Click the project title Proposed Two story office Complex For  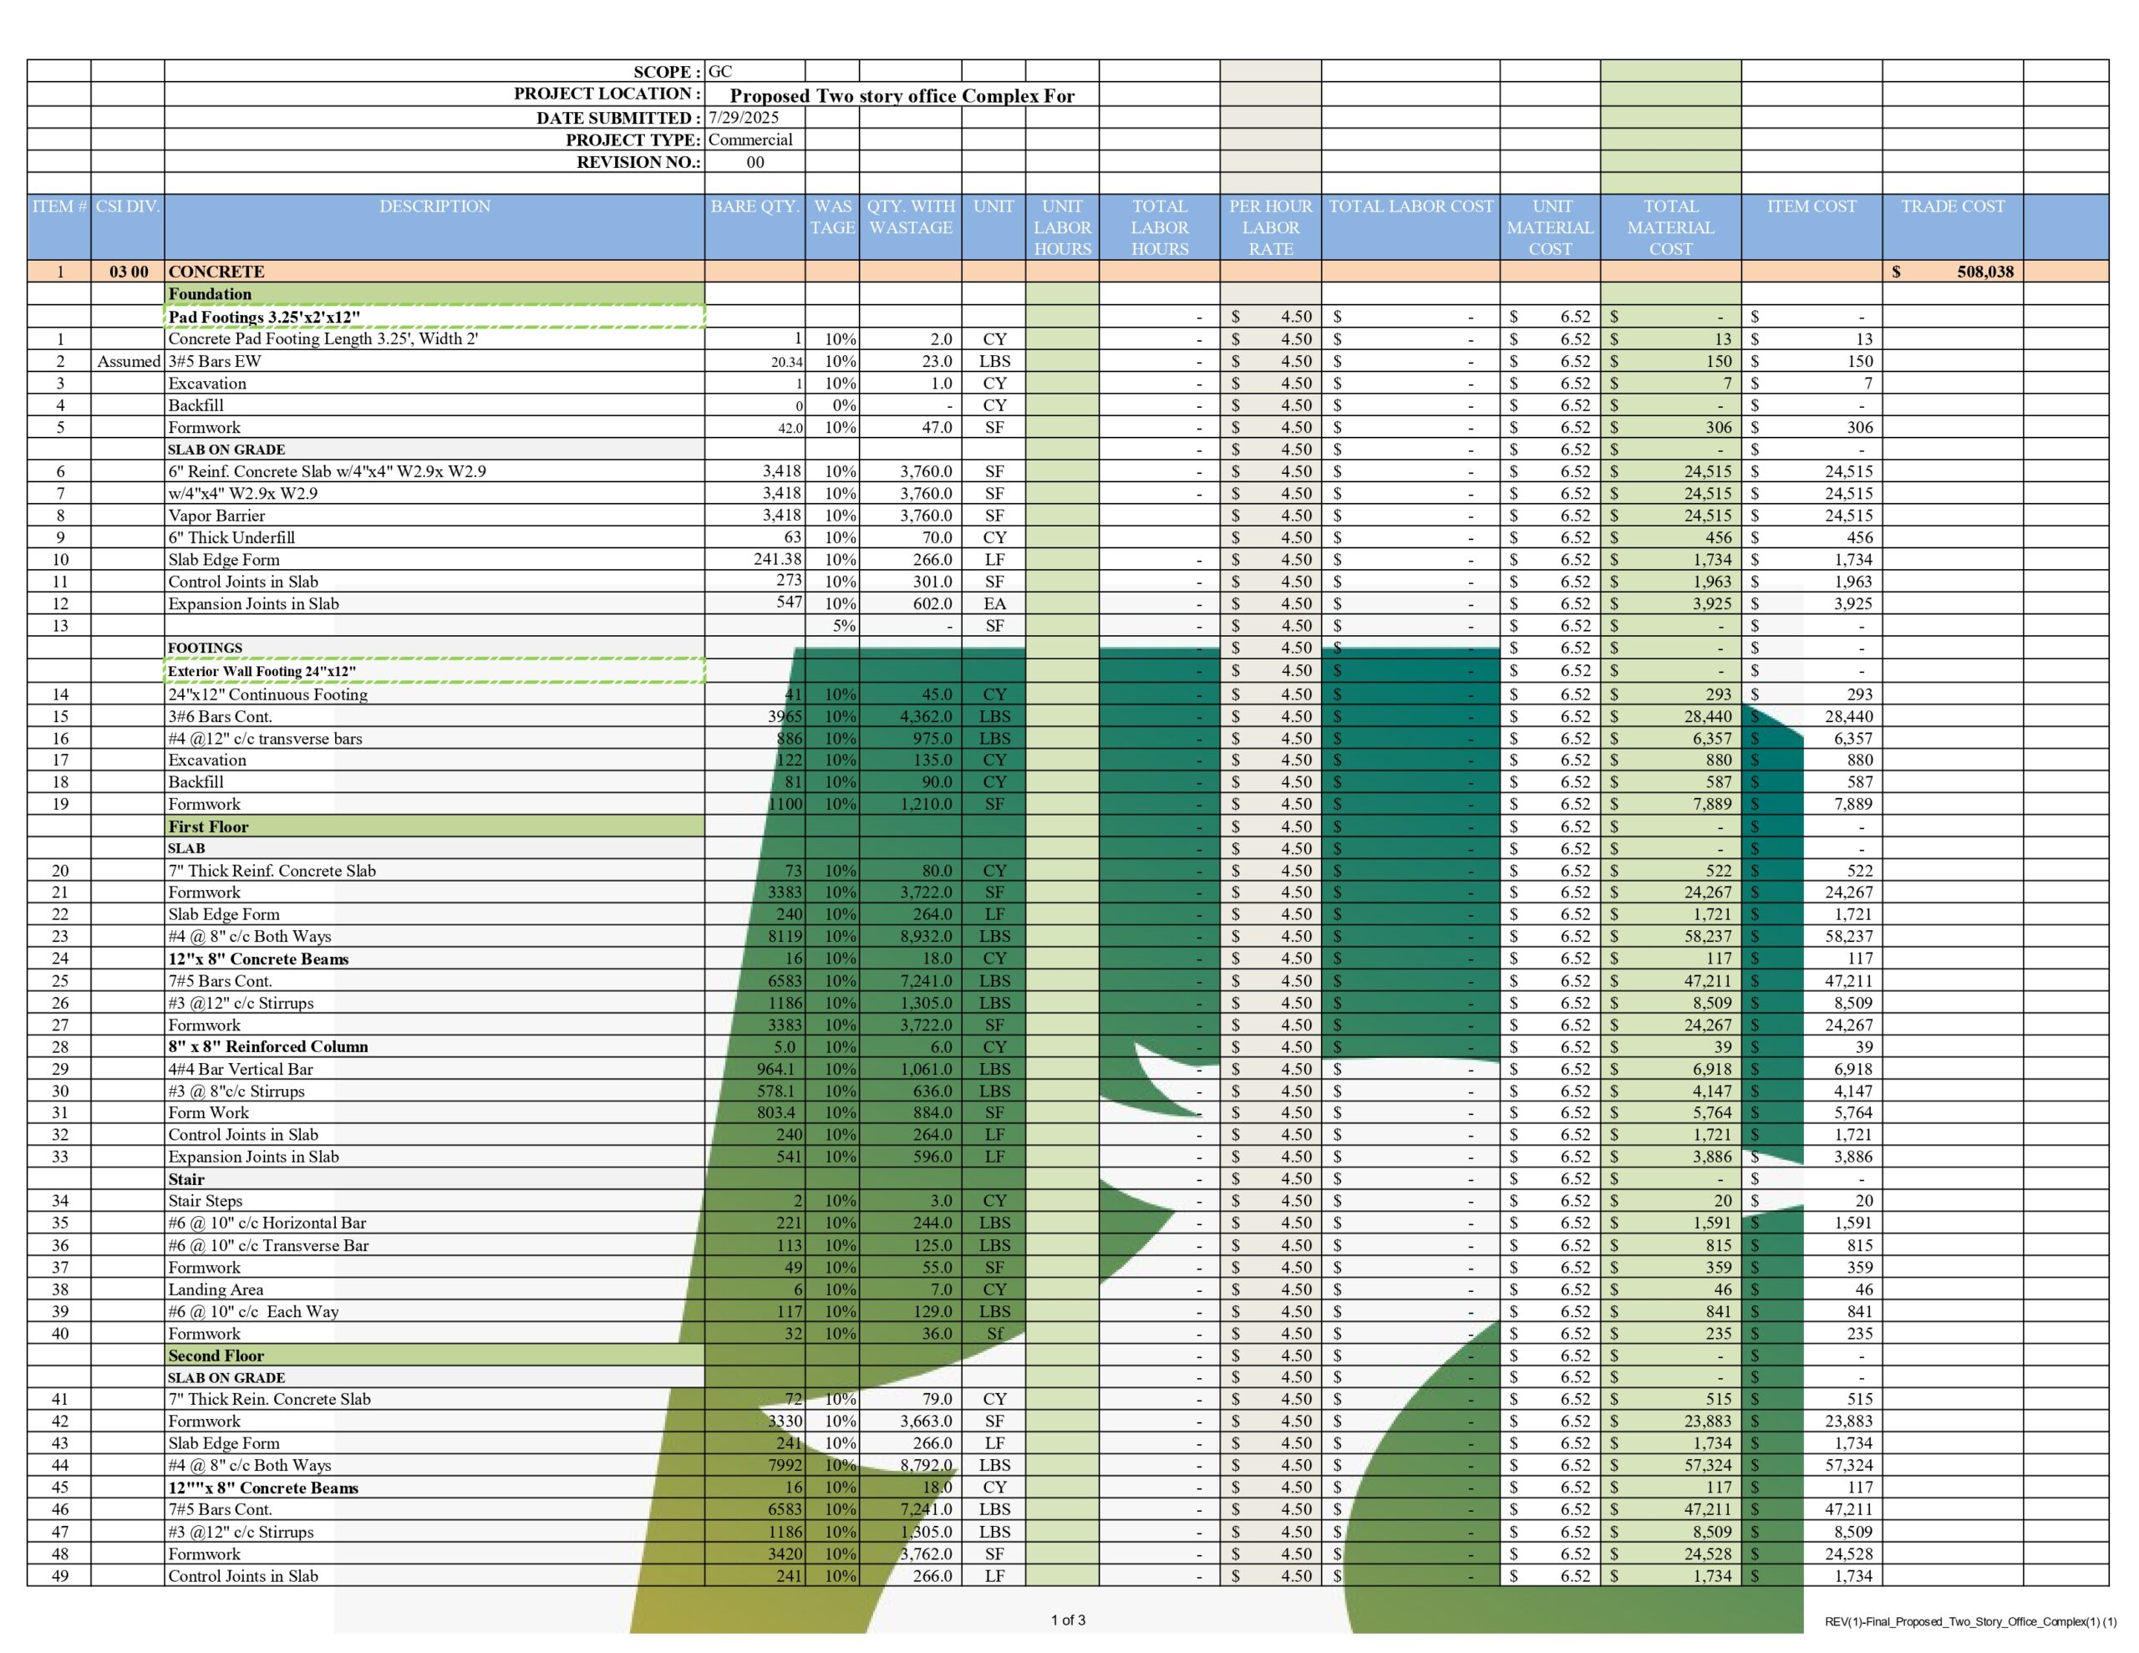coord(902,95)
